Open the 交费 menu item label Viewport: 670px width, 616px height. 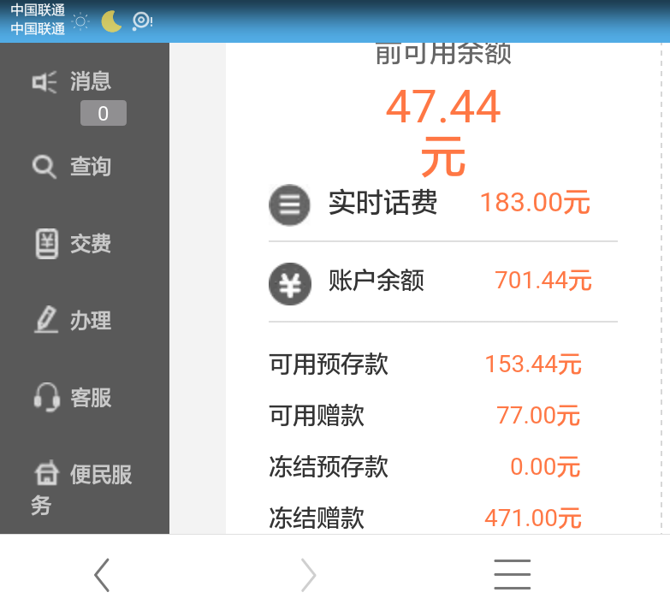[x=91, y=244]
